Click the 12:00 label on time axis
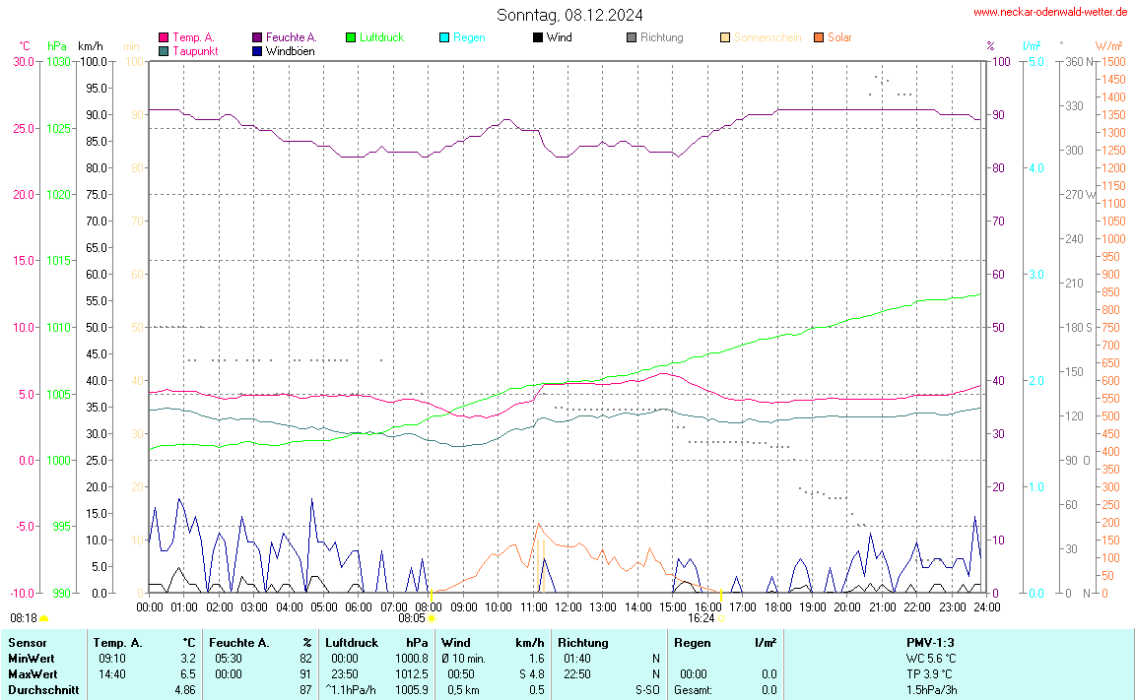The image size is (1135, 700). pyautogui.click(x=567, y=606)
